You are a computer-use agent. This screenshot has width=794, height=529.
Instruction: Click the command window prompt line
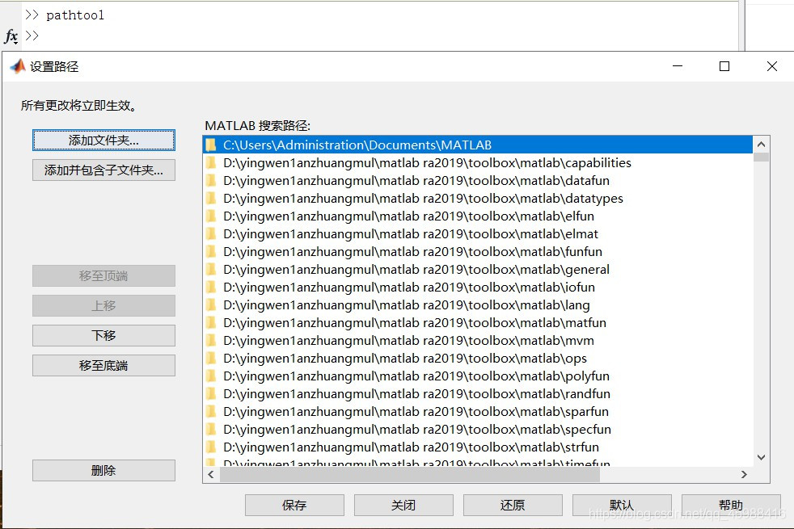[x=380, y=36]
